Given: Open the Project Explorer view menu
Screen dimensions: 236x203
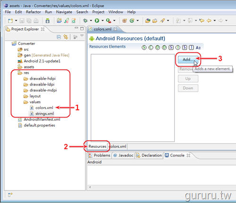Looking at the screenshot, I should point(82,35).
